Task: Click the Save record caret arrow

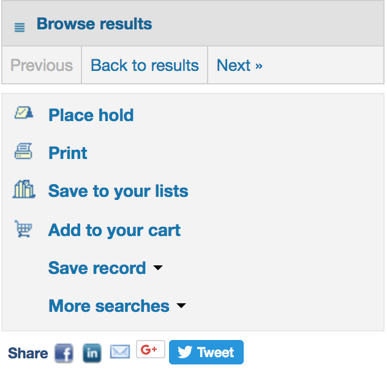Action: (x=158, y=268)
